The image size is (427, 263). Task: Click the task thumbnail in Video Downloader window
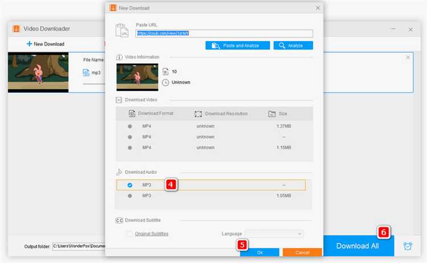click(38, 73)
